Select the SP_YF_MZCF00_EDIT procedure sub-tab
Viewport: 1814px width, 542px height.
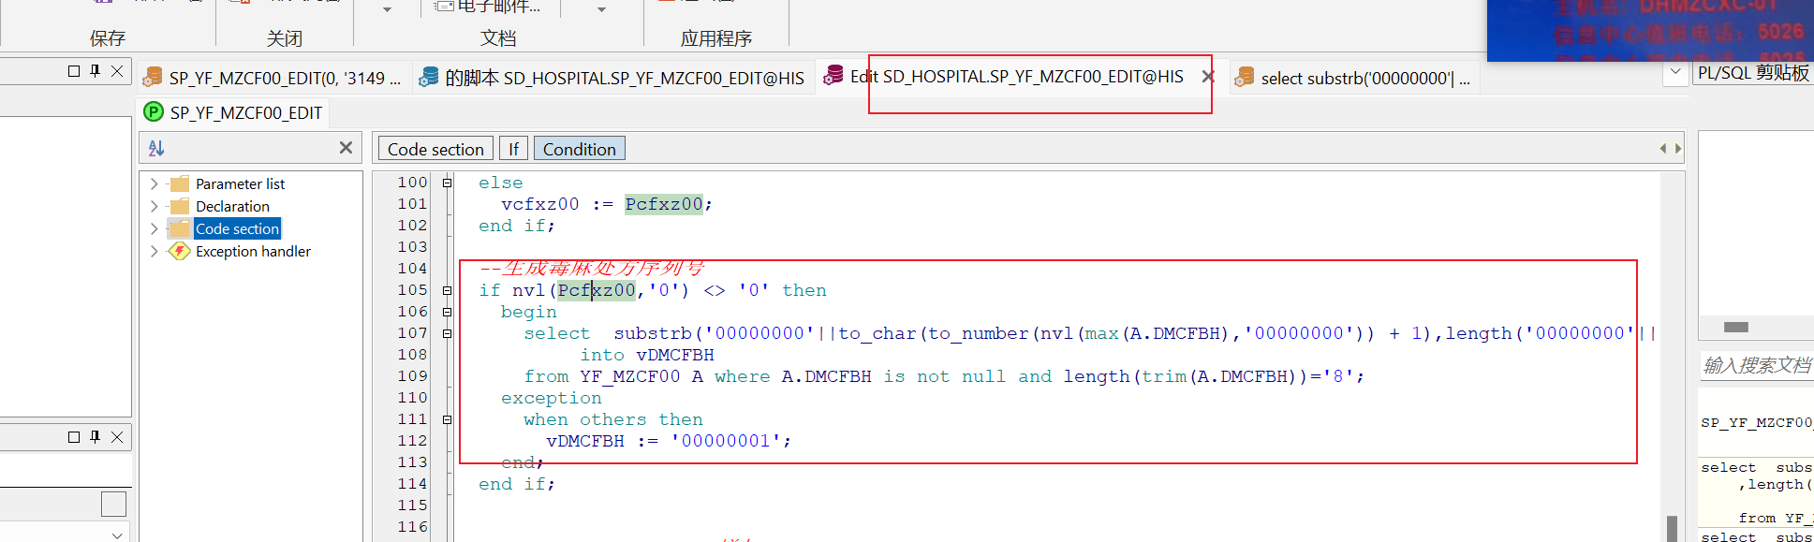[x=233, y=112]
